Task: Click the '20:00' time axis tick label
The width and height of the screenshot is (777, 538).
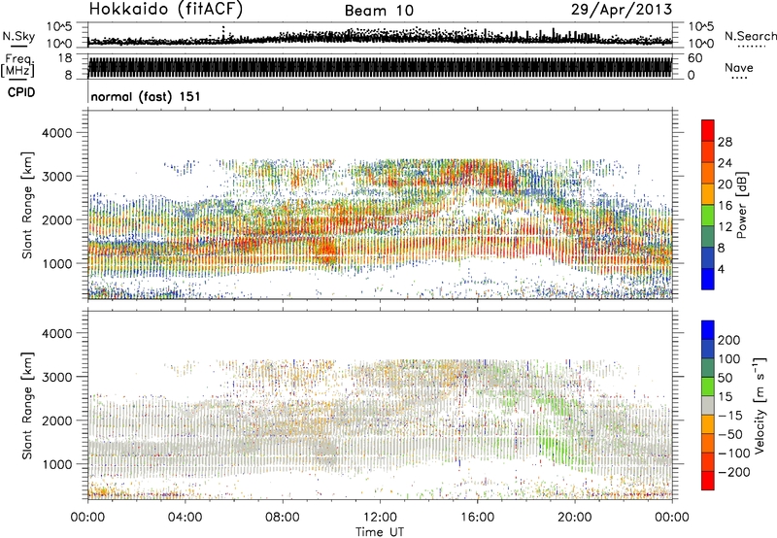Action: (575, 518)
